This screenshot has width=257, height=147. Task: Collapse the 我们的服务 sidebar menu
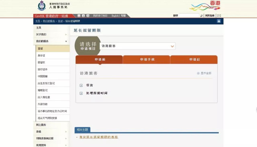coord(51,41)
